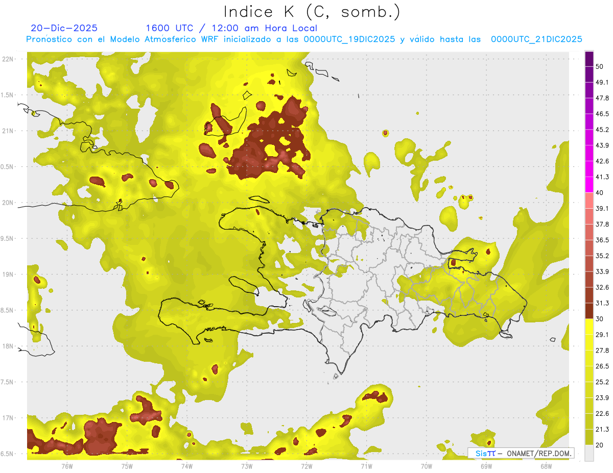Click the colorbar value '26.5'

coord(602,366)
